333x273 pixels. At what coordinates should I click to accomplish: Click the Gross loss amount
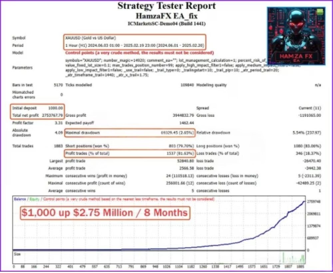point(309,115)
